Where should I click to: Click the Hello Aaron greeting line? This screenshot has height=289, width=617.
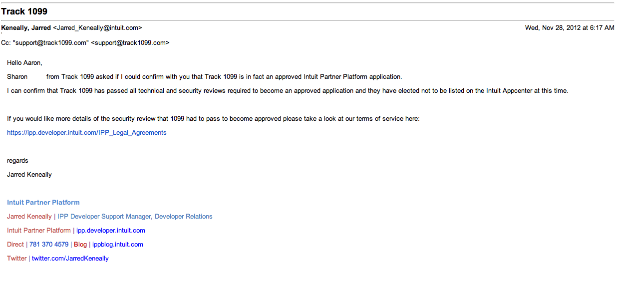(x=25, y=63)
